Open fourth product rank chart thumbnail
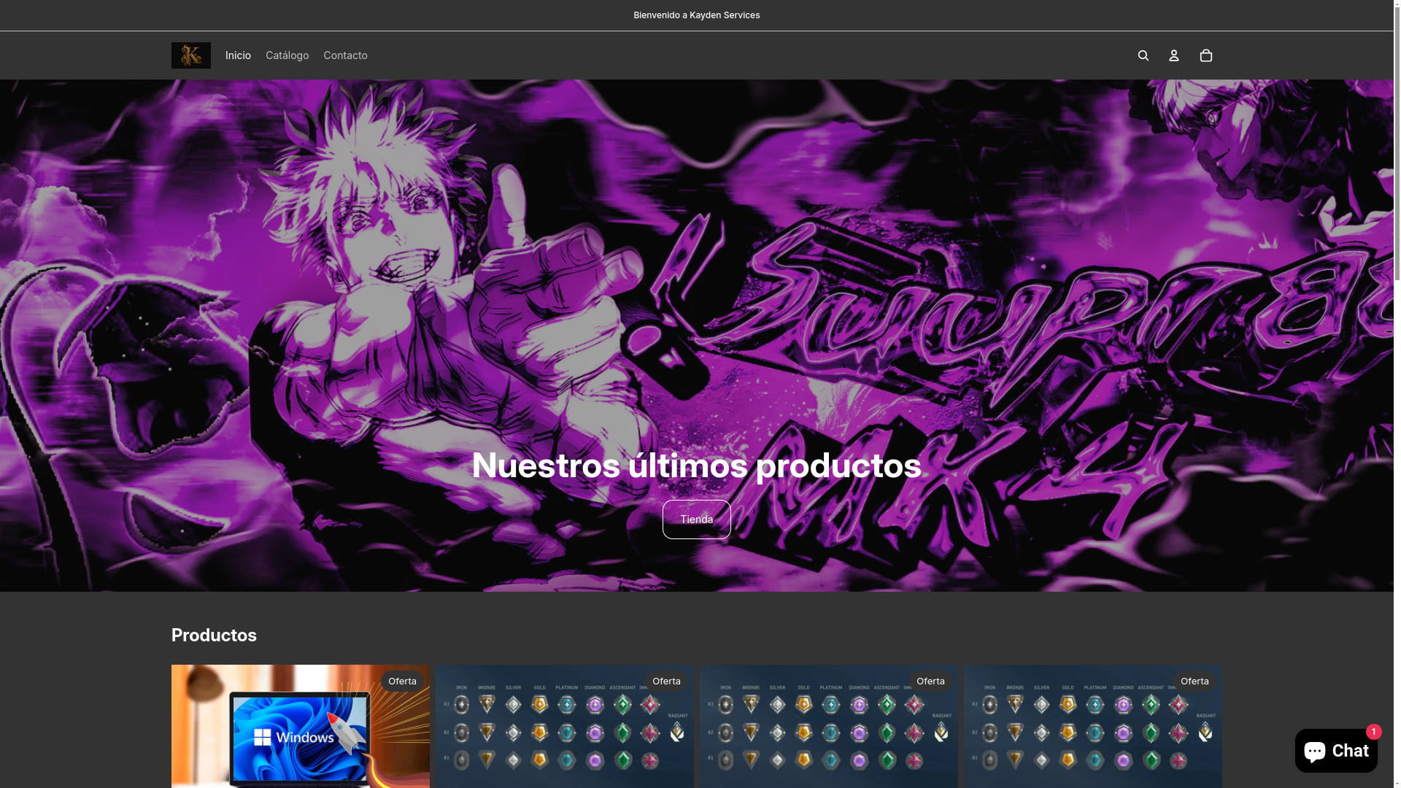The width and height of the screenshot is (1401, 788). pyautogui.click(x=1093, y=727)
